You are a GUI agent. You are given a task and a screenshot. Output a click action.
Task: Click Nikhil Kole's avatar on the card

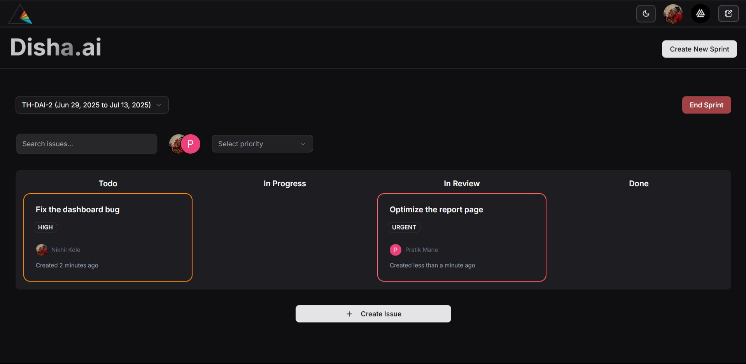[x=42, y=250]
